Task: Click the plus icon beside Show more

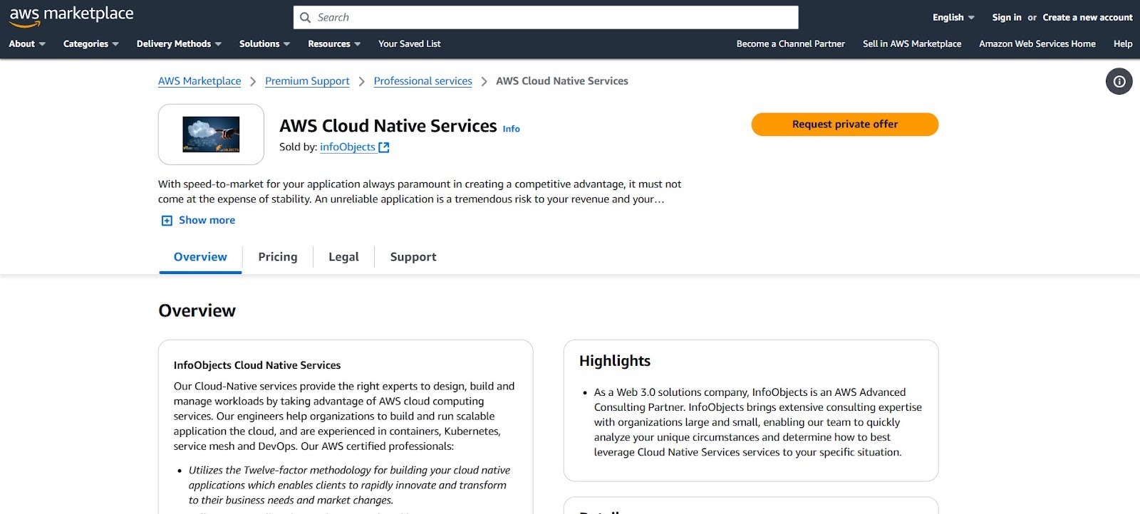Action: [167, 221]
